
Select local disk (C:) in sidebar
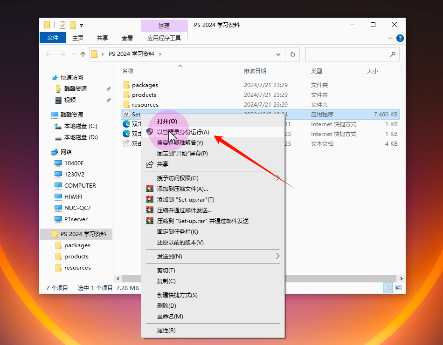(x=80, y=126)
